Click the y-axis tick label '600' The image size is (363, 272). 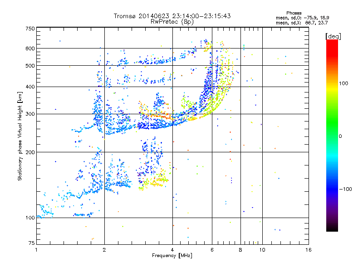(30, 49)
